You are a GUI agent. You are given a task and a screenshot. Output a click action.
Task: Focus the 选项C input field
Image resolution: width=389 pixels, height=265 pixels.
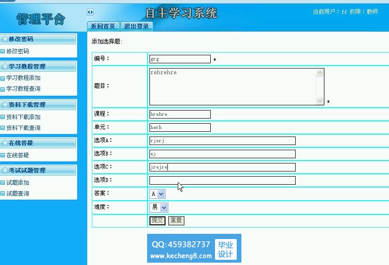tap(223, 167)
